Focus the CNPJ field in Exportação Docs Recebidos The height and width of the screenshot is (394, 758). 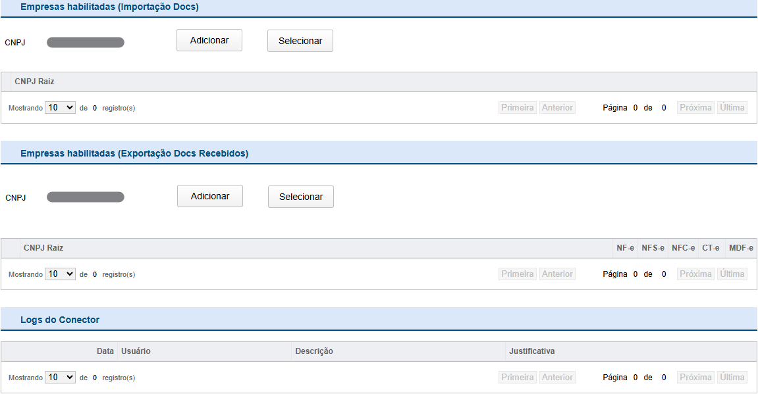[86, 197]
